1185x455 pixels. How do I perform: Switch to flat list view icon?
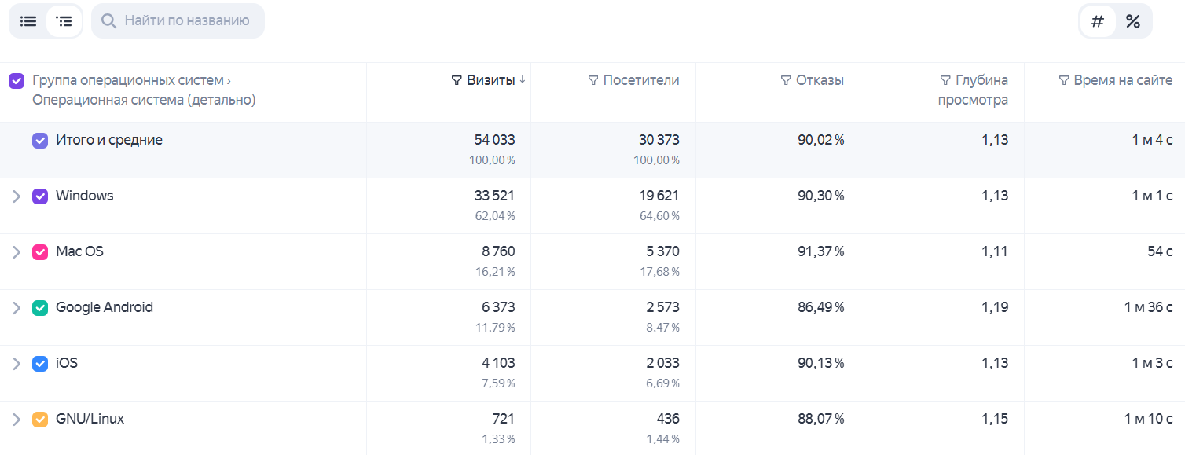point(28,21)
